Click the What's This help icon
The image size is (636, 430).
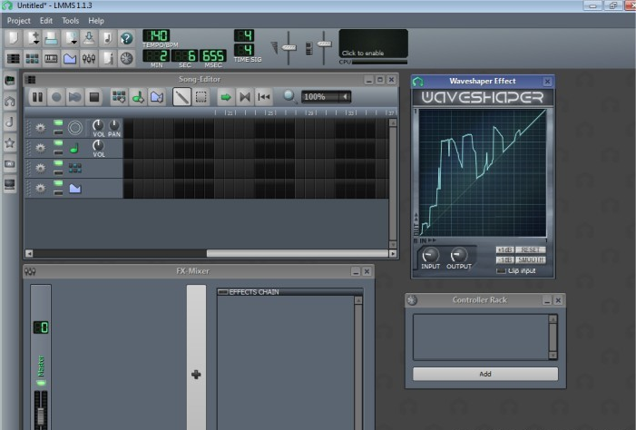[126, 38]
